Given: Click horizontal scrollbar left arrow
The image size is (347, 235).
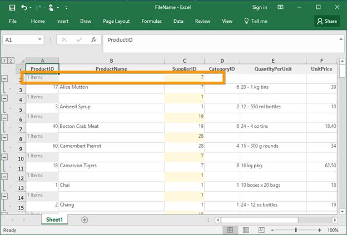Looking at the screenshot, I should click(218, 220).
